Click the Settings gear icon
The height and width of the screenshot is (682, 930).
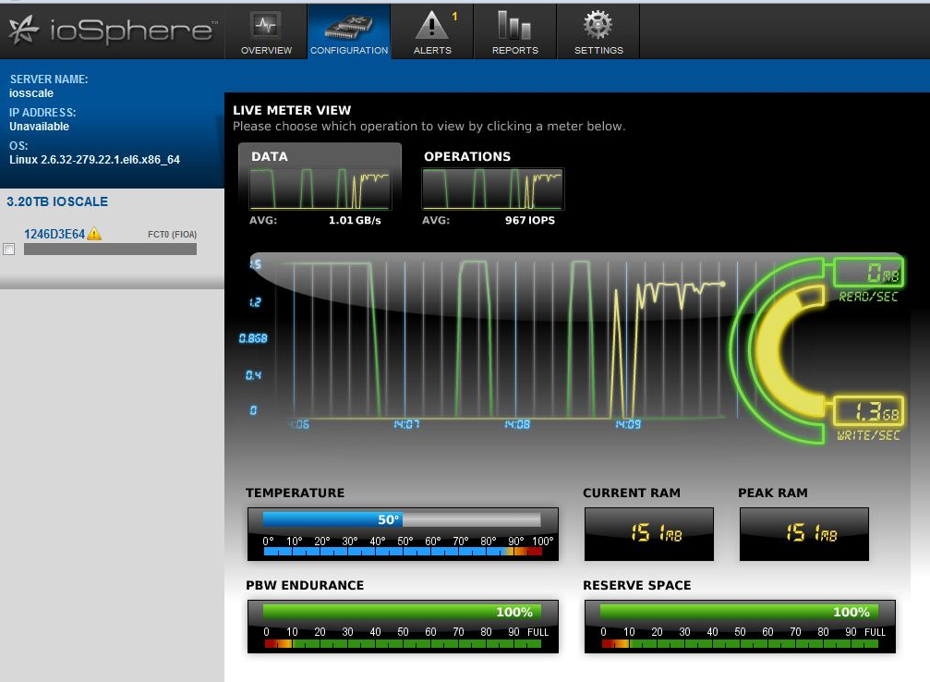click(598, 25)
